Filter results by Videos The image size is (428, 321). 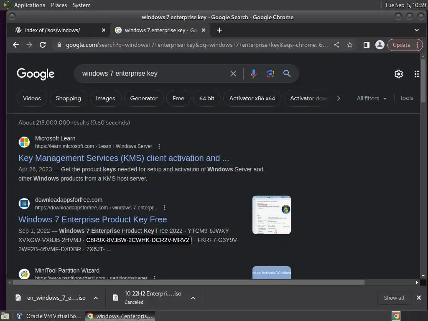[32, 98]
